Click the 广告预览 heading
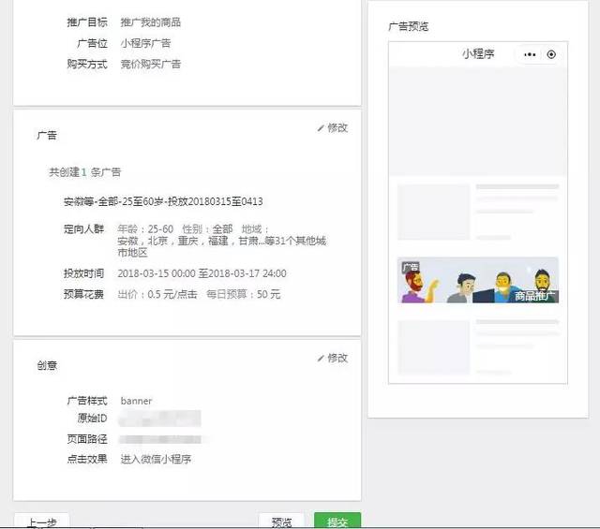This screenshot has width=600, height=529. (409, 27)
